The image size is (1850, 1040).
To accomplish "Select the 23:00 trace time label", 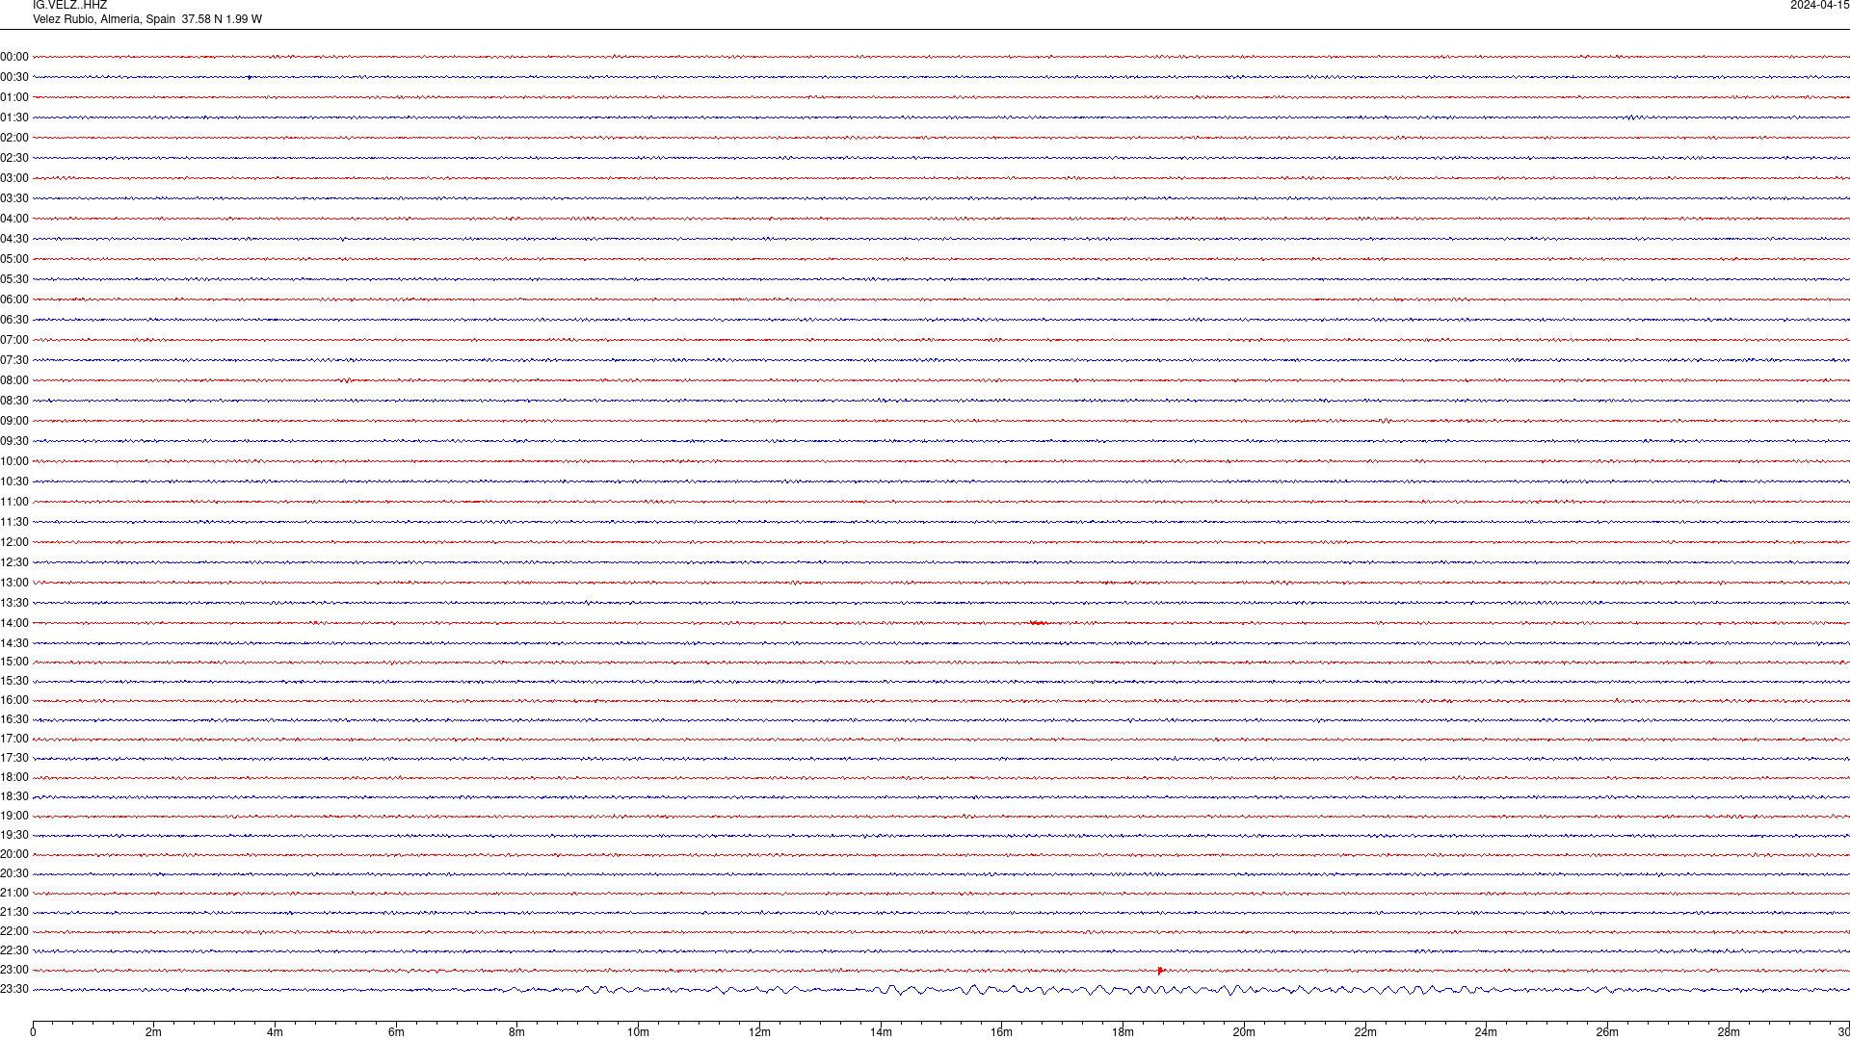I will (x=14, y=970).
